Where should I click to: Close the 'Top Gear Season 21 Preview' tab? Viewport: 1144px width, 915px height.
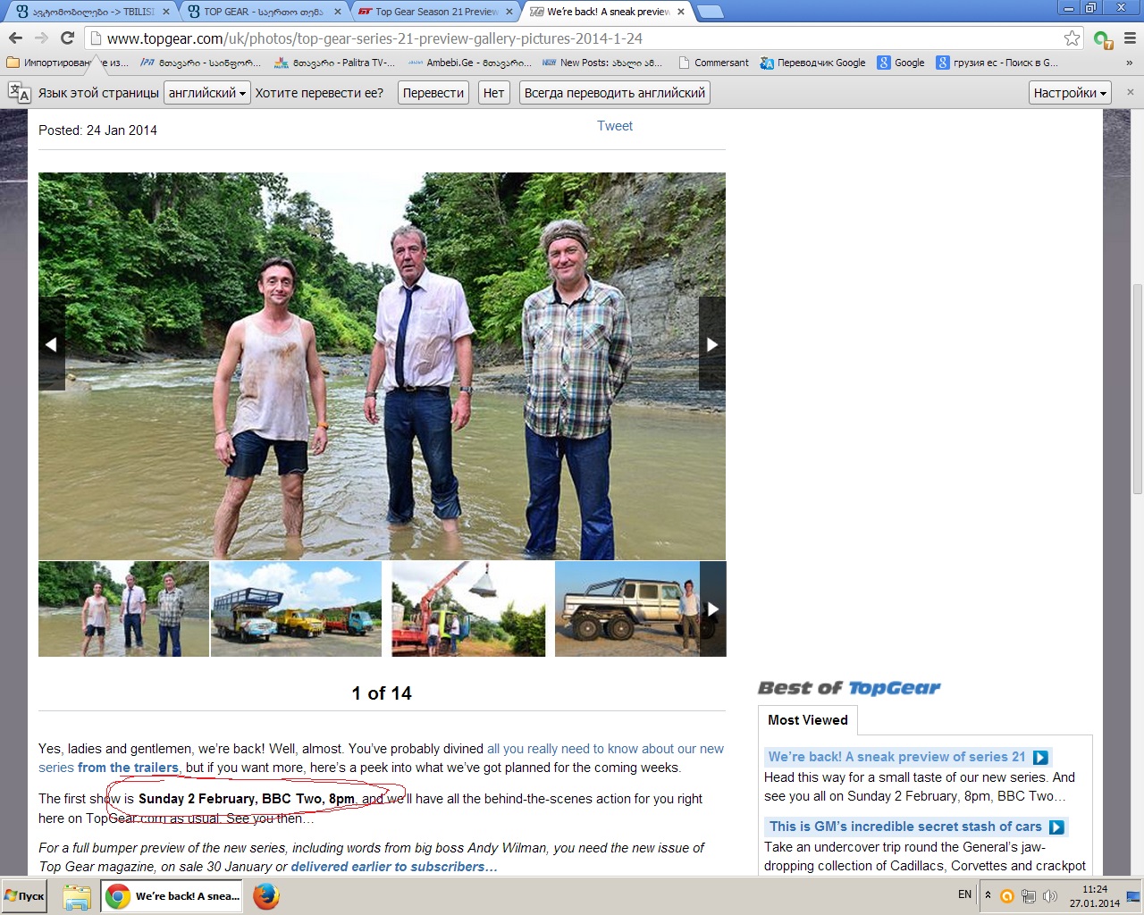tap(509, 12)
